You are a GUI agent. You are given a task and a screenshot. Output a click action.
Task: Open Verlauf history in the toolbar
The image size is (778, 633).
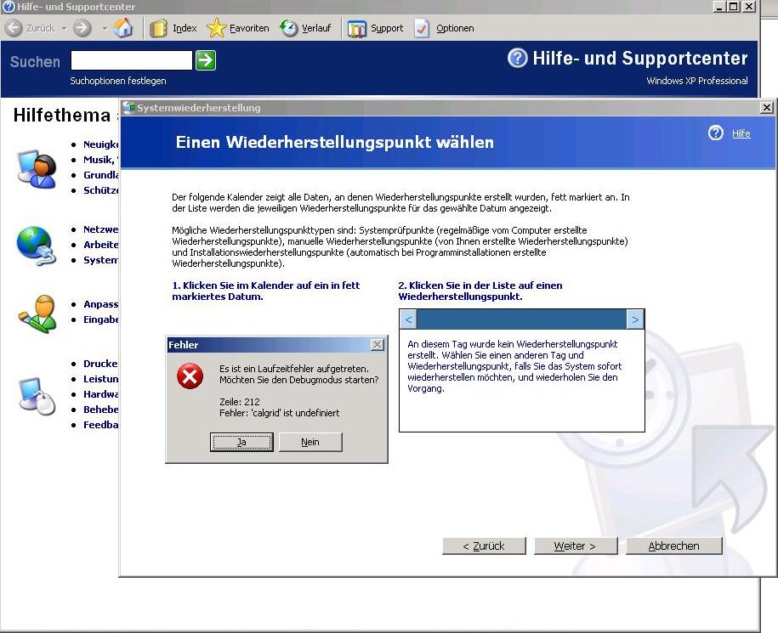(x=305, y=28)
